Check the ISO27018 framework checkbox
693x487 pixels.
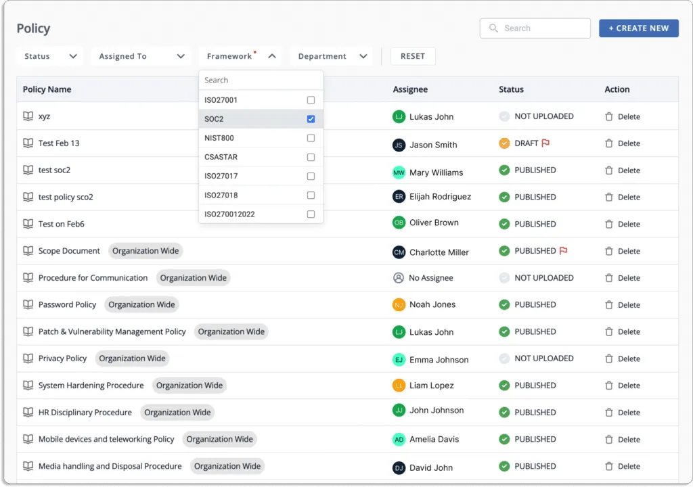tap(311, 195)
